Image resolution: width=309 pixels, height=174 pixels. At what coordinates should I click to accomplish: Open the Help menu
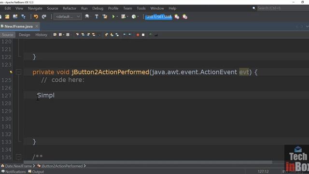tap(172, 8)
